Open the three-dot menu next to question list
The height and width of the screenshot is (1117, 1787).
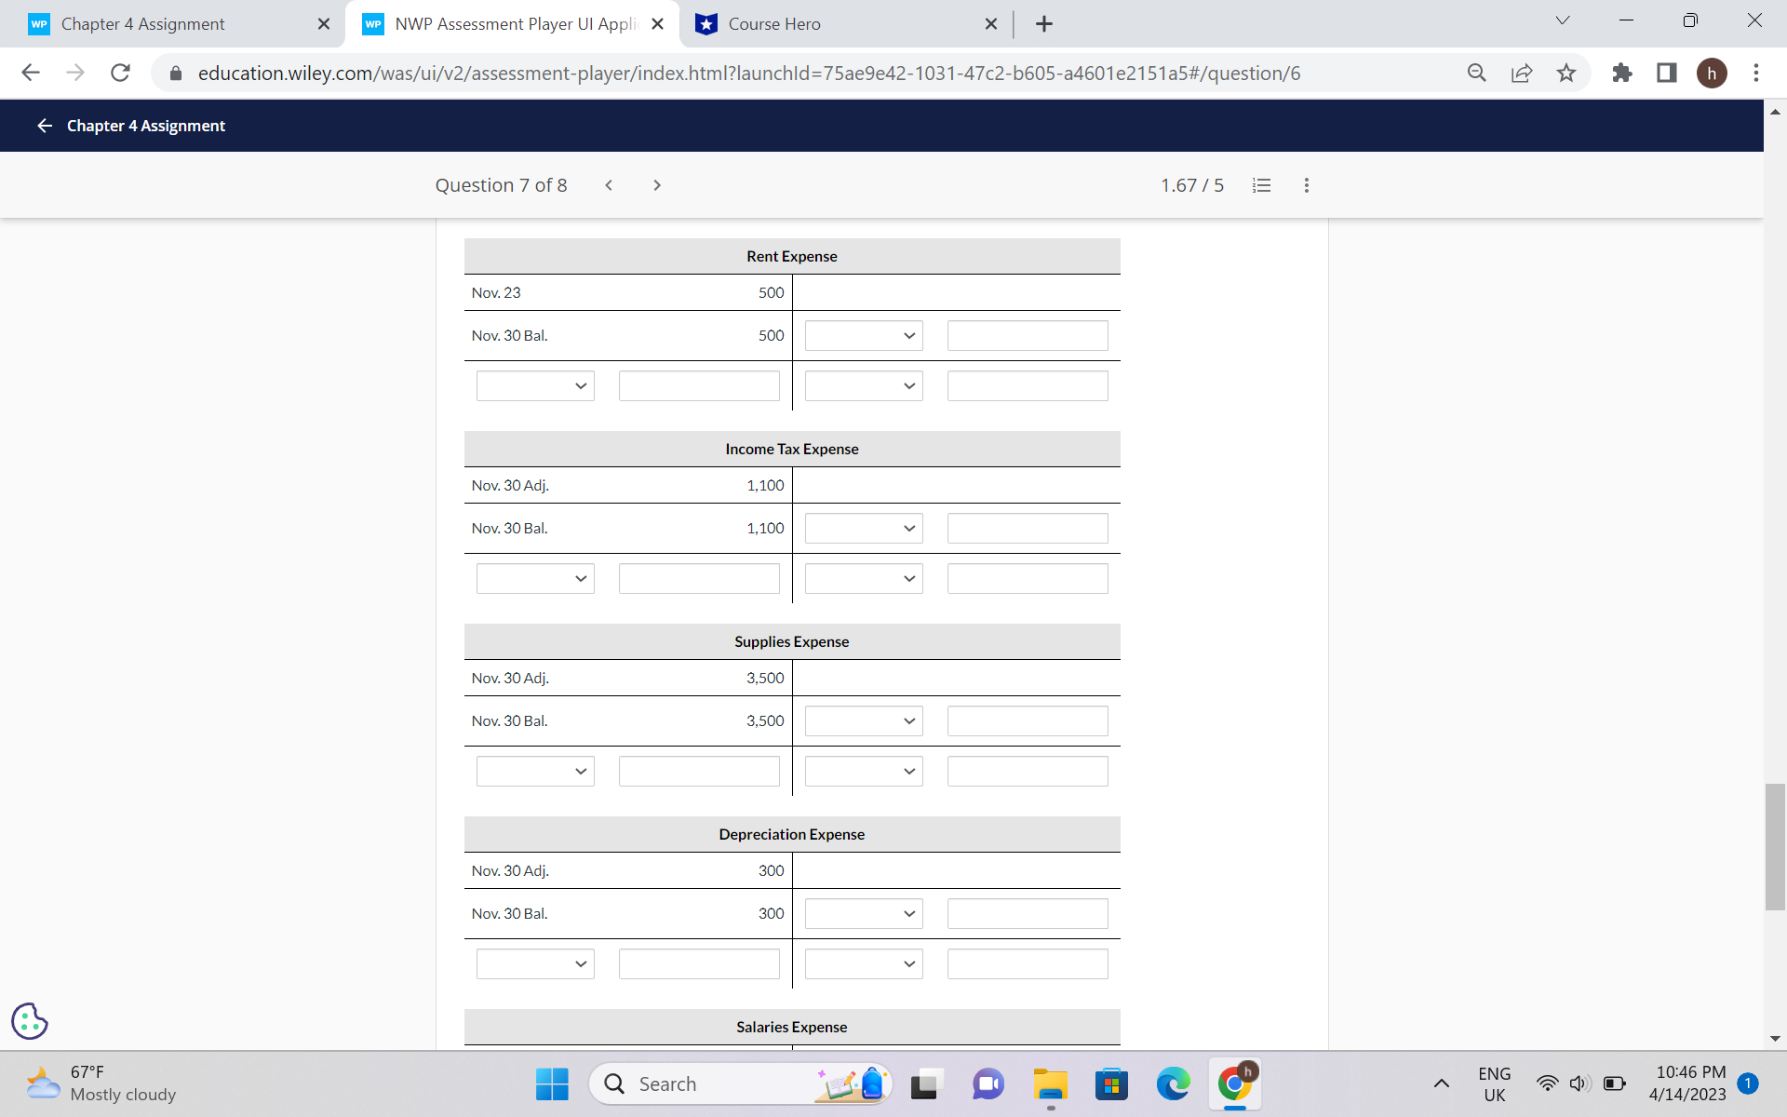tap(1306, 184)
